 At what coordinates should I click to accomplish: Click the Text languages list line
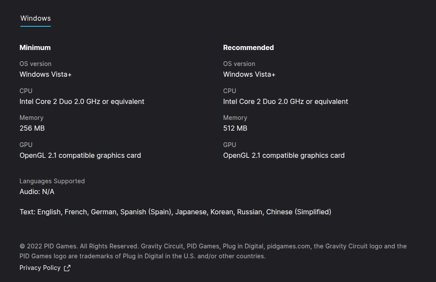coord(175,212)
